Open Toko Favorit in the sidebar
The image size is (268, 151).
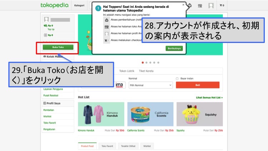50,123
